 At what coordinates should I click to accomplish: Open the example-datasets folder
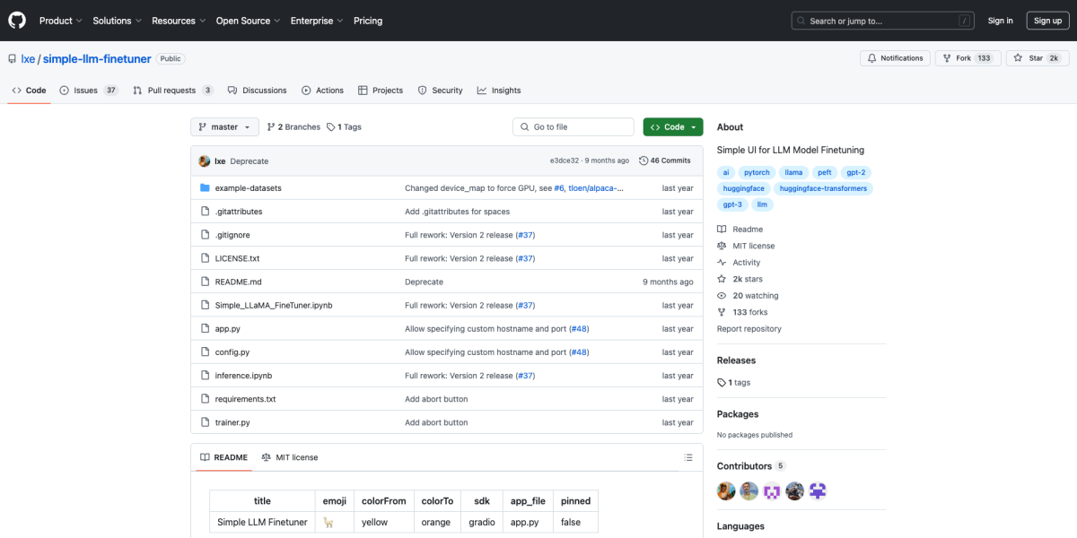pos(248,188)
